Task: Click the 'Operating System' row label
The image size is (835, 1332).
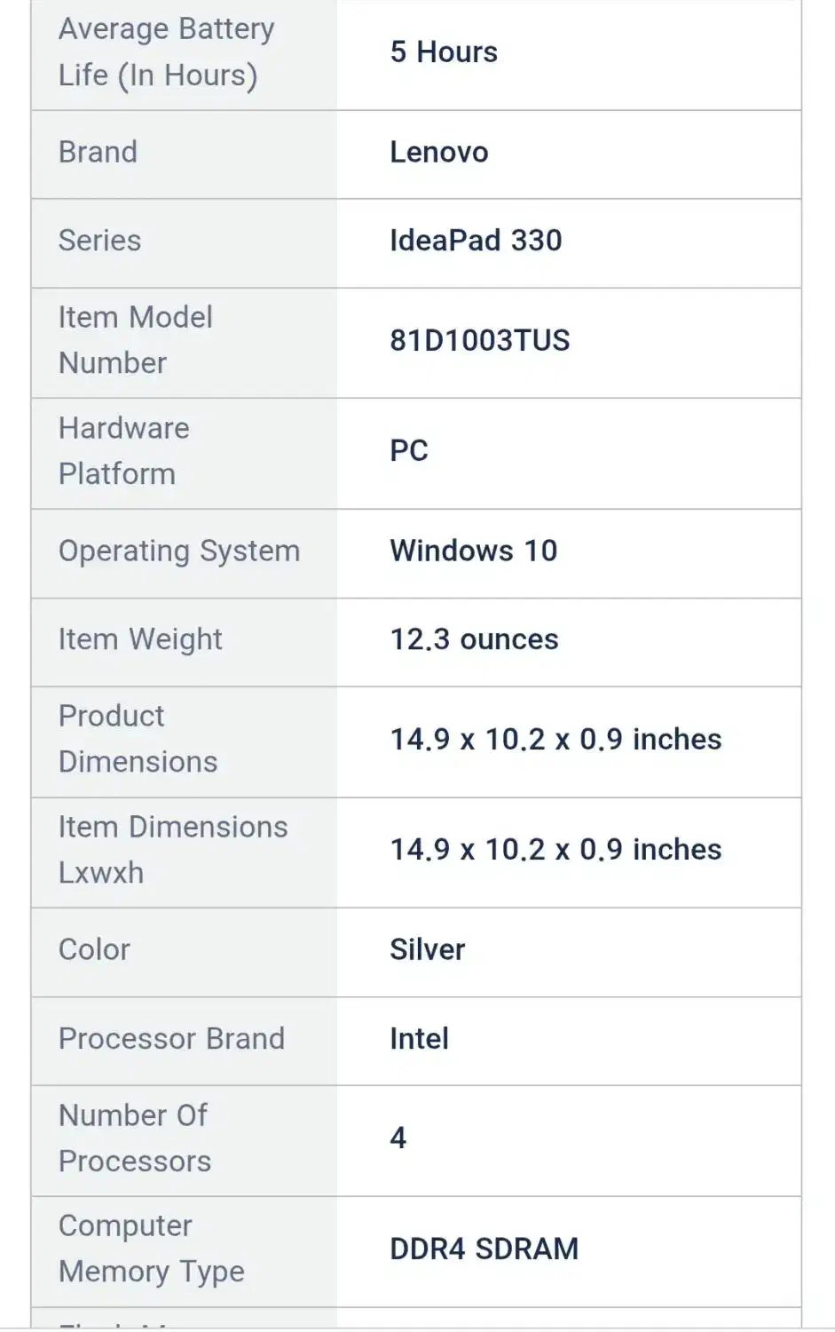Action: (x=179, y=551)
